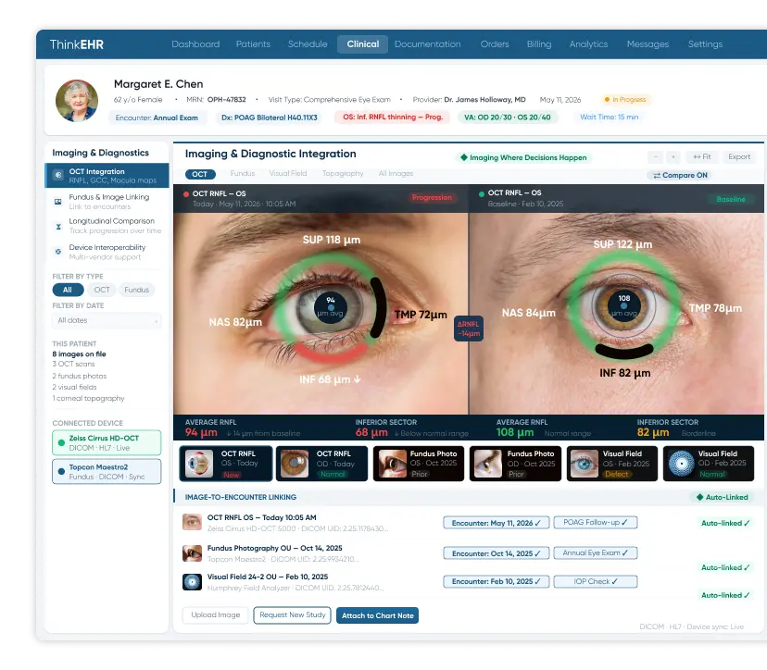The height and width of the screenshot is (670, 767).
Task: Click the green Baseline tag
Action: [x=731, y=199]
